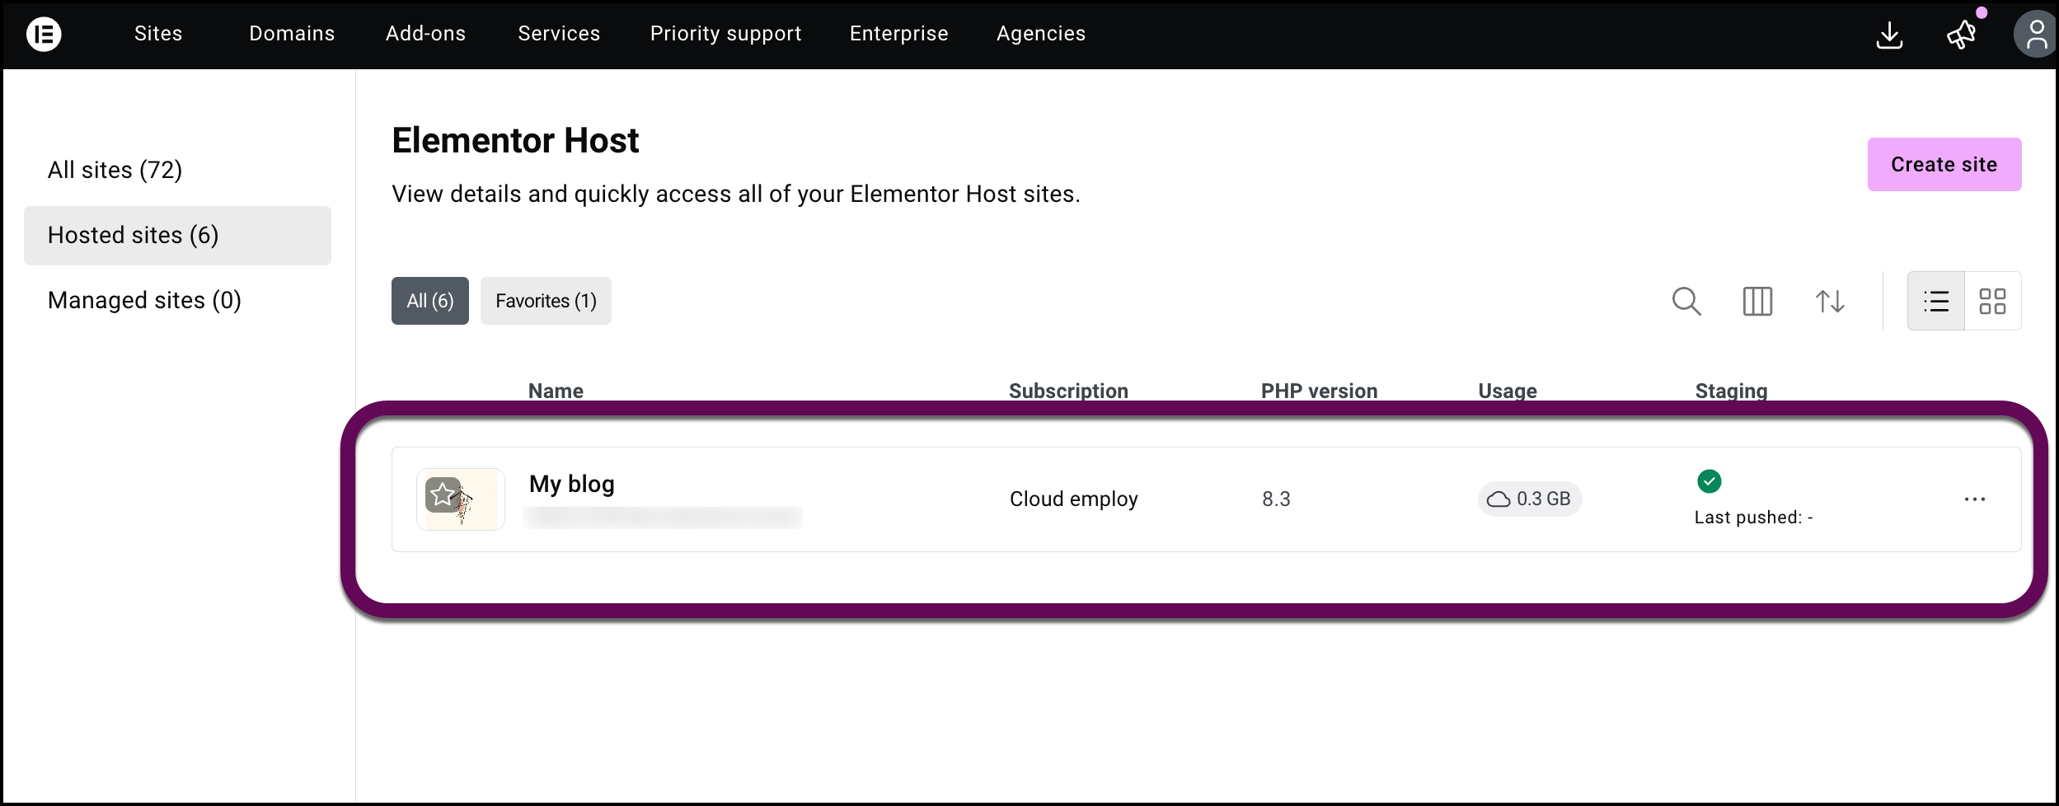Switch to list view

point(1936,301)
